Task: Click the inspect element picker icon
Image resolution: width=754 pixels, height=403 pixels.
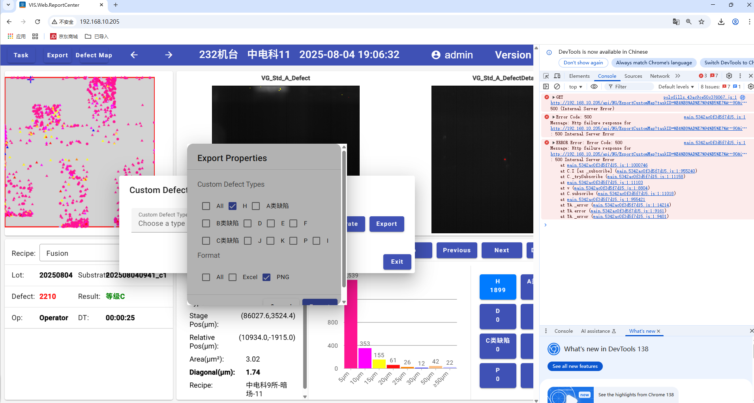Action: (546, 76)
